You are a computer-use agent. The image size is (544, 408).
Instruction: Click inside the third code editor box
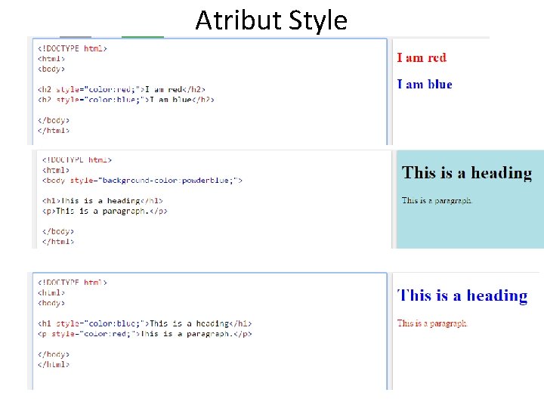click(210, 331)
